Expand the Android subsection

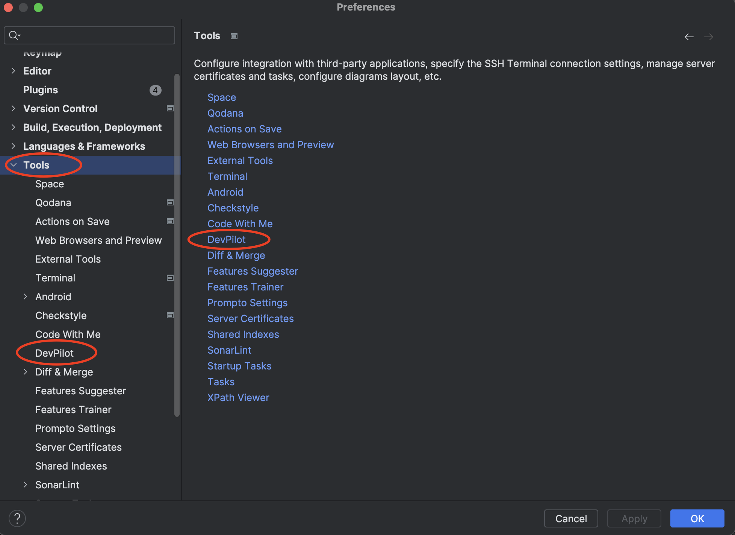[x=26, y=297]
